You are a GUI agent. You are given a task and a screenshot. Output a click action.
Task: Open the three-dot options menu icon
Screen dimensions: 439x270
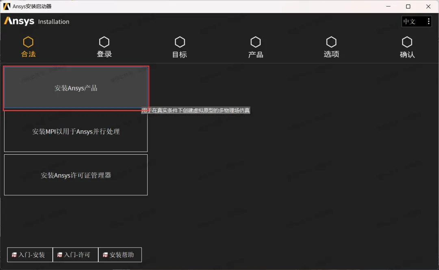coord(428,21)
